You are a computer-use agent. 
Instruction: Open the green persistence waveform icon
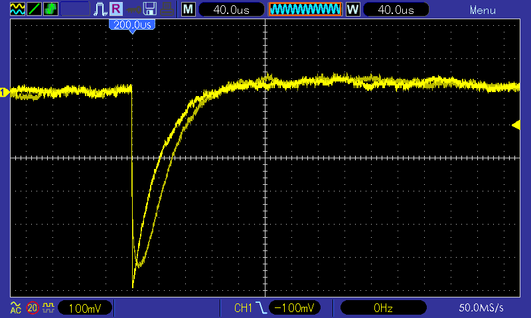[50, 9]
